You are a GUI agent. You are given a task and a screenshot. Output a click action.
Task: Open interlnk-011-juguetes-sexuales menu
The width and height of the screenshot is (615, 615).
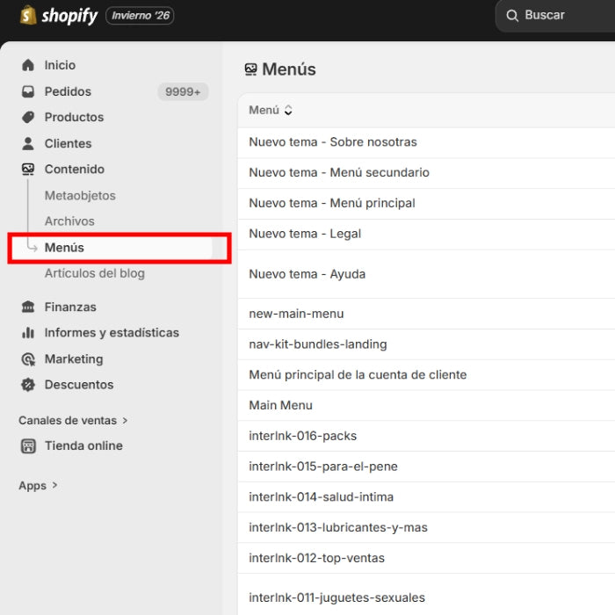pyautogui.click(x=426, y=595)
